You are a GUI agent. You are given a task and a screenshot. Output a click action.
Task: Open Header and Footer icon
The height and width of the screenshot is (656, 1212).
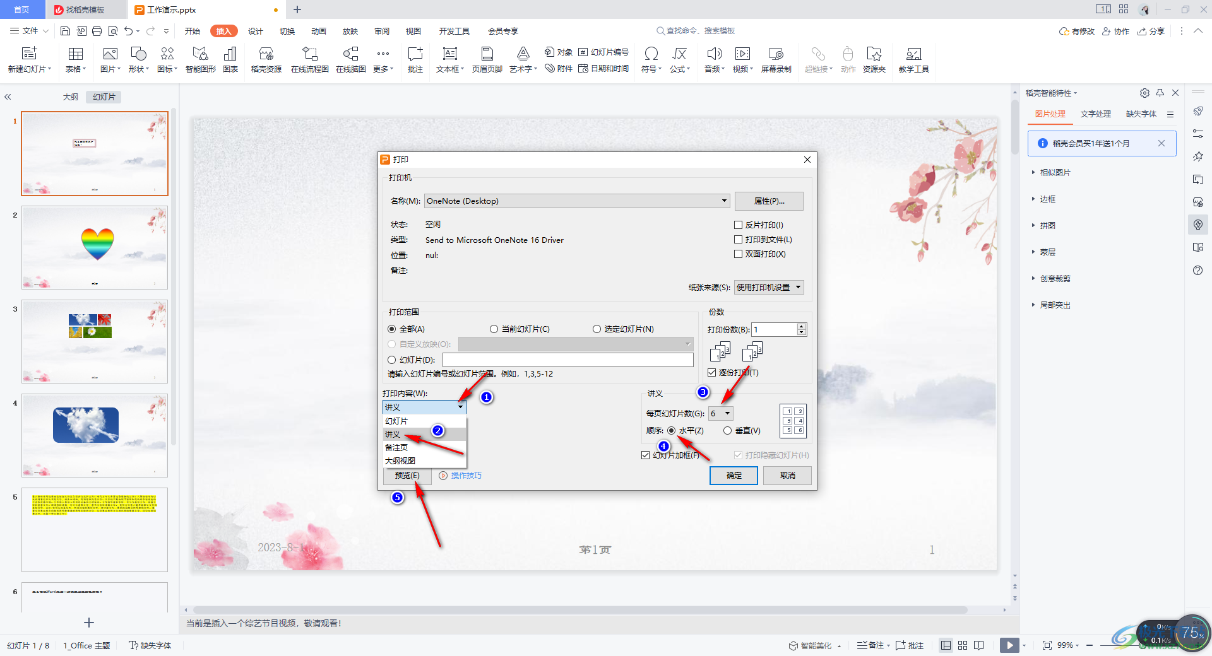pos(487,54)
